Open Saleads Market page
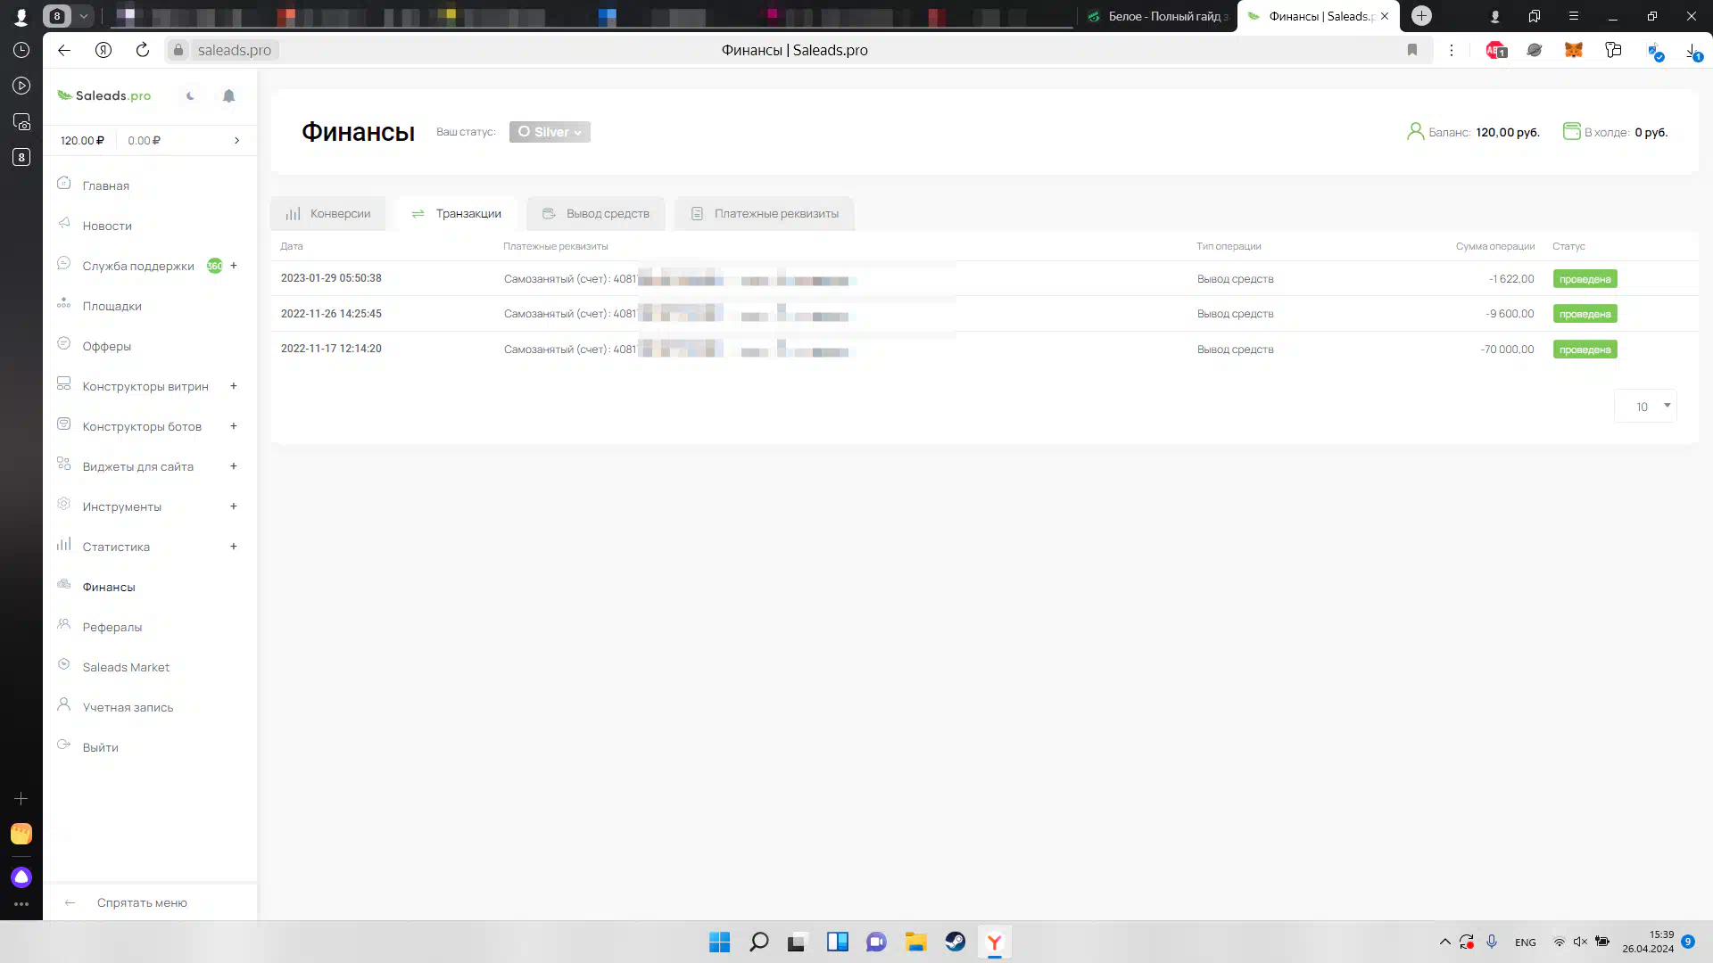Image resolution: width=1713 pixels, height=963 pixels. click(126, 667)
